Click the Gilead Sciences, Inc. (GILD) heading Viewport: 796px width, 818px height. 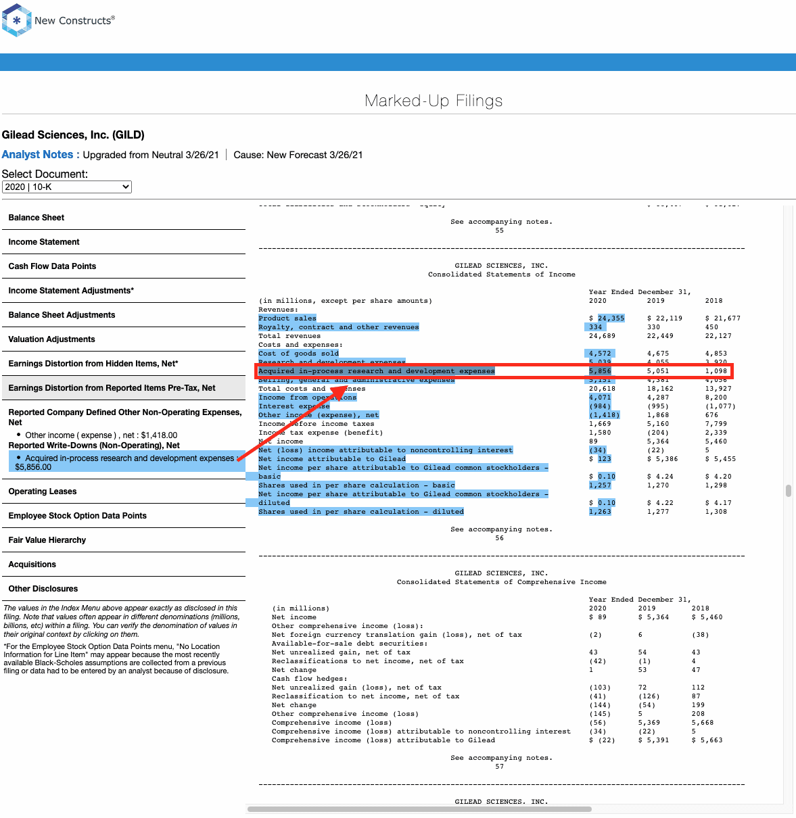[73, 135]
